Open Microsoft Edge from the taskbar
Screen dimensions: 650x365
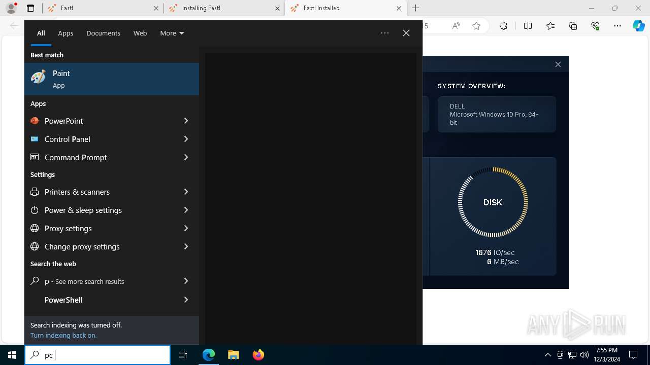(x=209, y=355)
